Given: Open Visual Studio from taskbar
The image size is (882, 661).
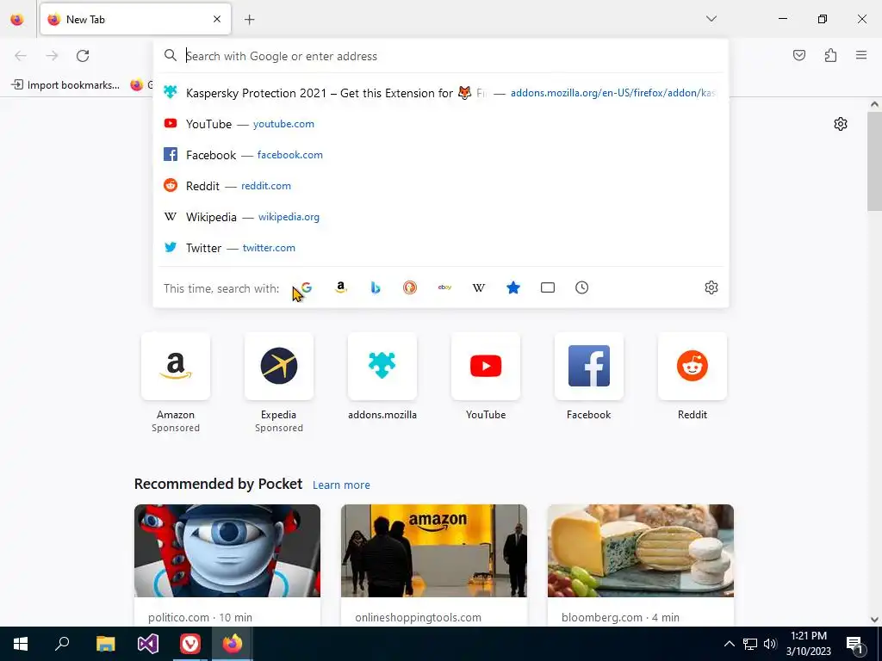Looking at the screenshot, I should (148, 644).
